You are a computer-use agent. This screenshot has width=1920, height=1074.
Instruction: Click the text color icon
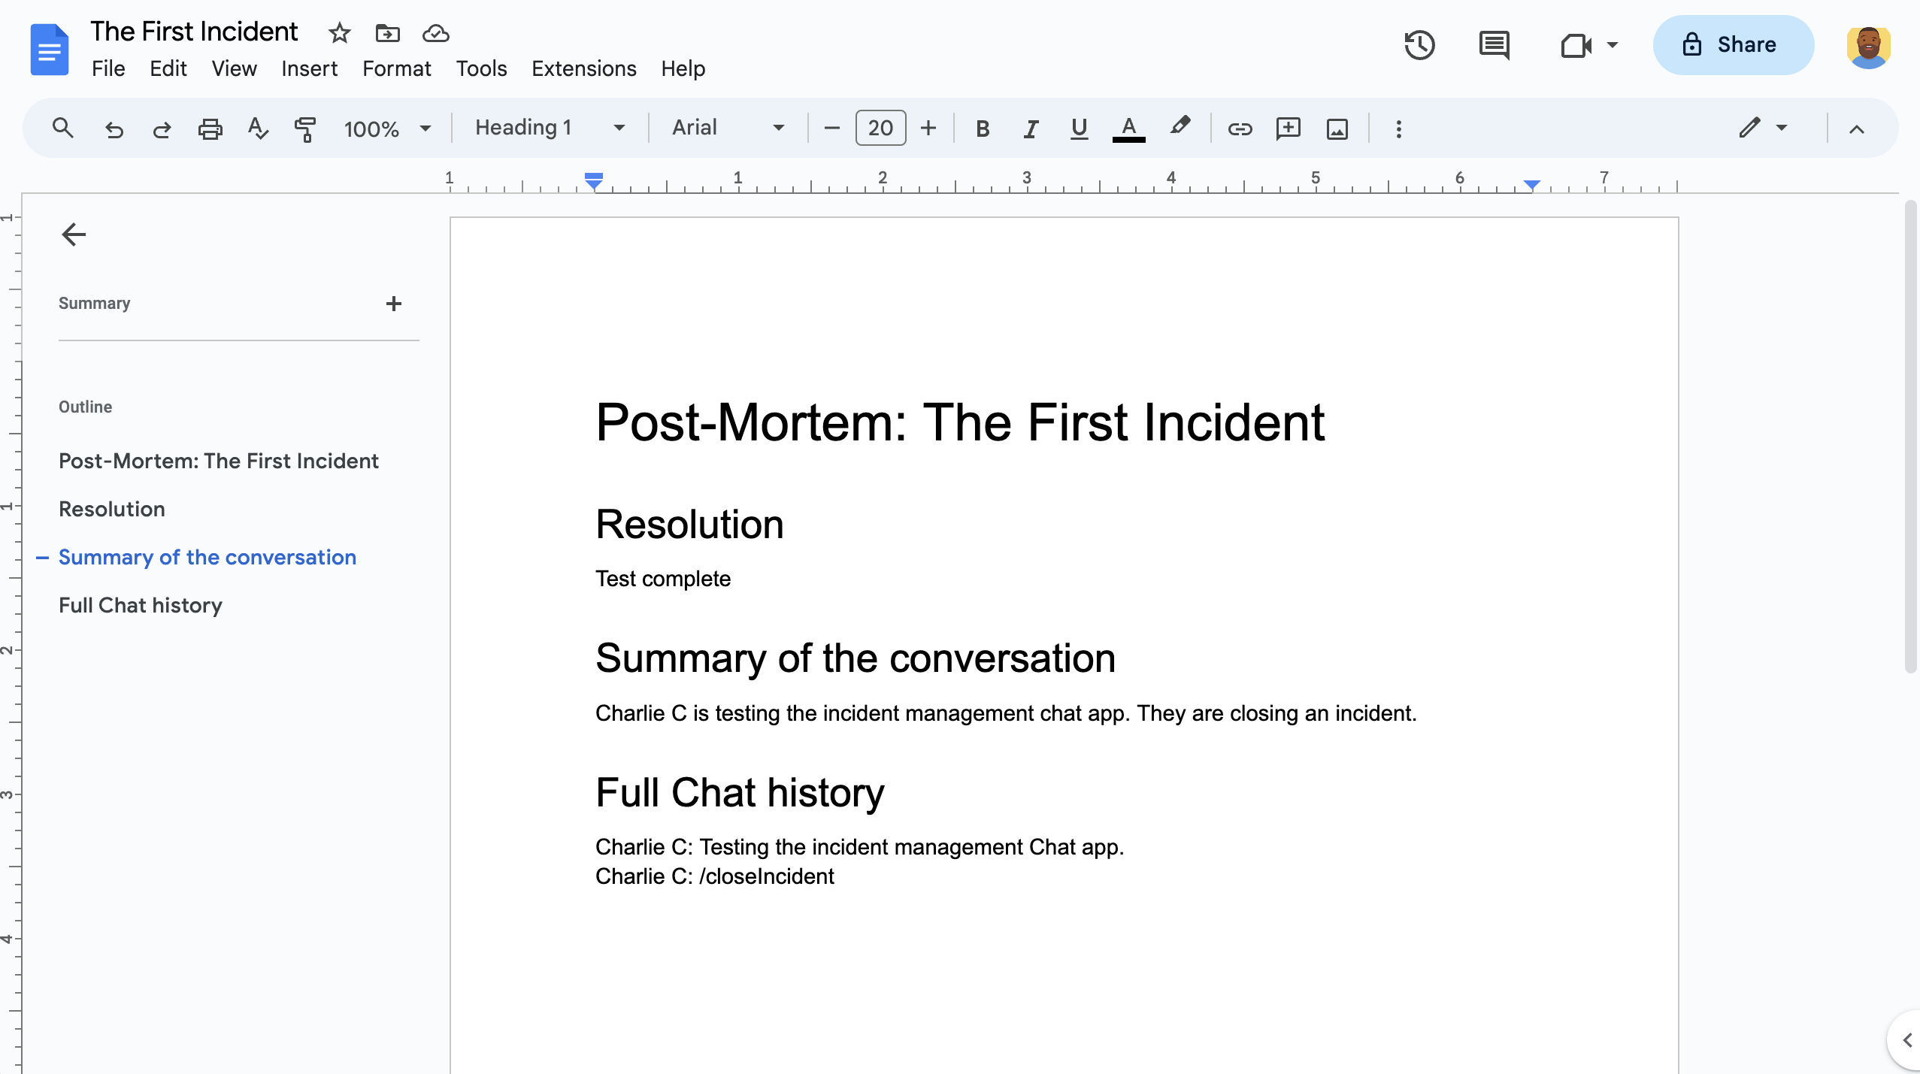coord(1130,126)
